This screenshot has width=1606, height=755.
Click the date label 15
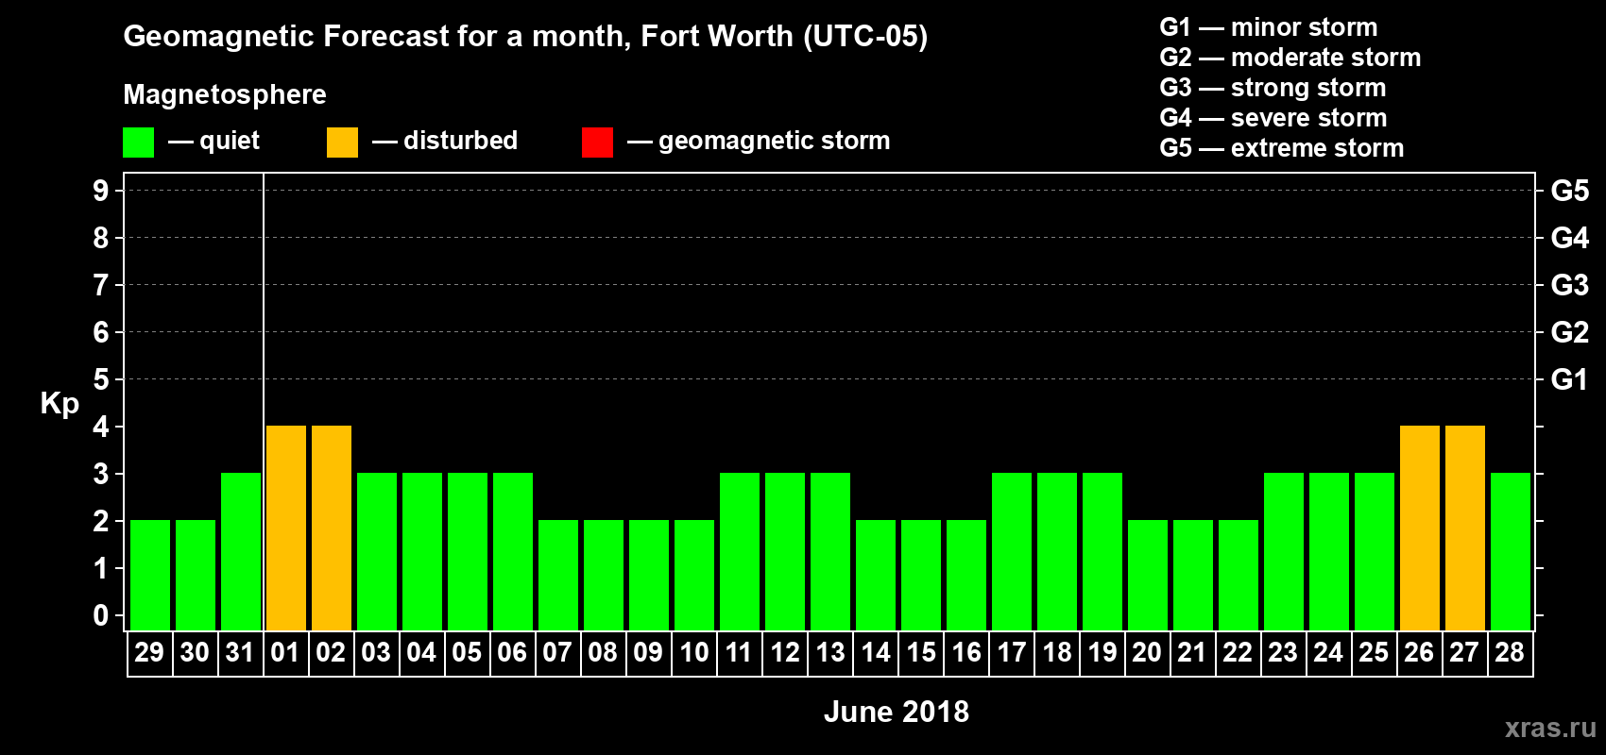coord(921,652)
